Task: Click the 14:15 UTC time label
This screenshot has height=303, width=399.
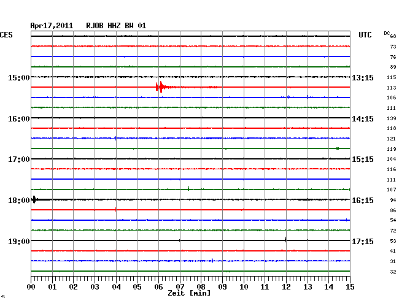Action: [363, 119]
